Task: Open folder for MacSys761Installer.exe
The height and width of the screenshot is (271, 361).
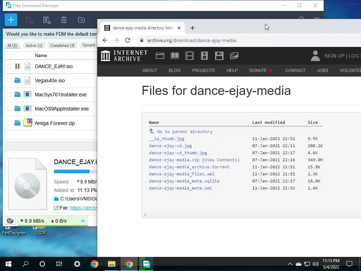Action: click(17, 95)
